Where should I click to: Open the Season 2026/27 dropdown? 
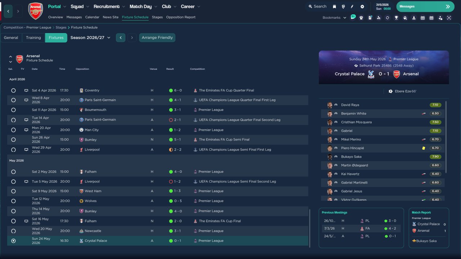[x=90, y=37]
